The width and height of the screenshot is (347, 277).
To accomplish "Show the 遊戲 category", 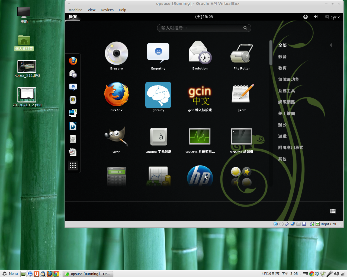I will point(282,136).
